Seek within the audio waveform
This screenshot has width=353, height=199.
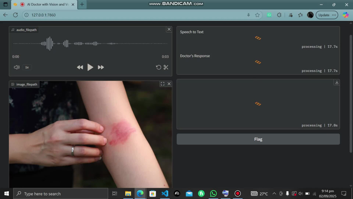click(x=90, y=43)
